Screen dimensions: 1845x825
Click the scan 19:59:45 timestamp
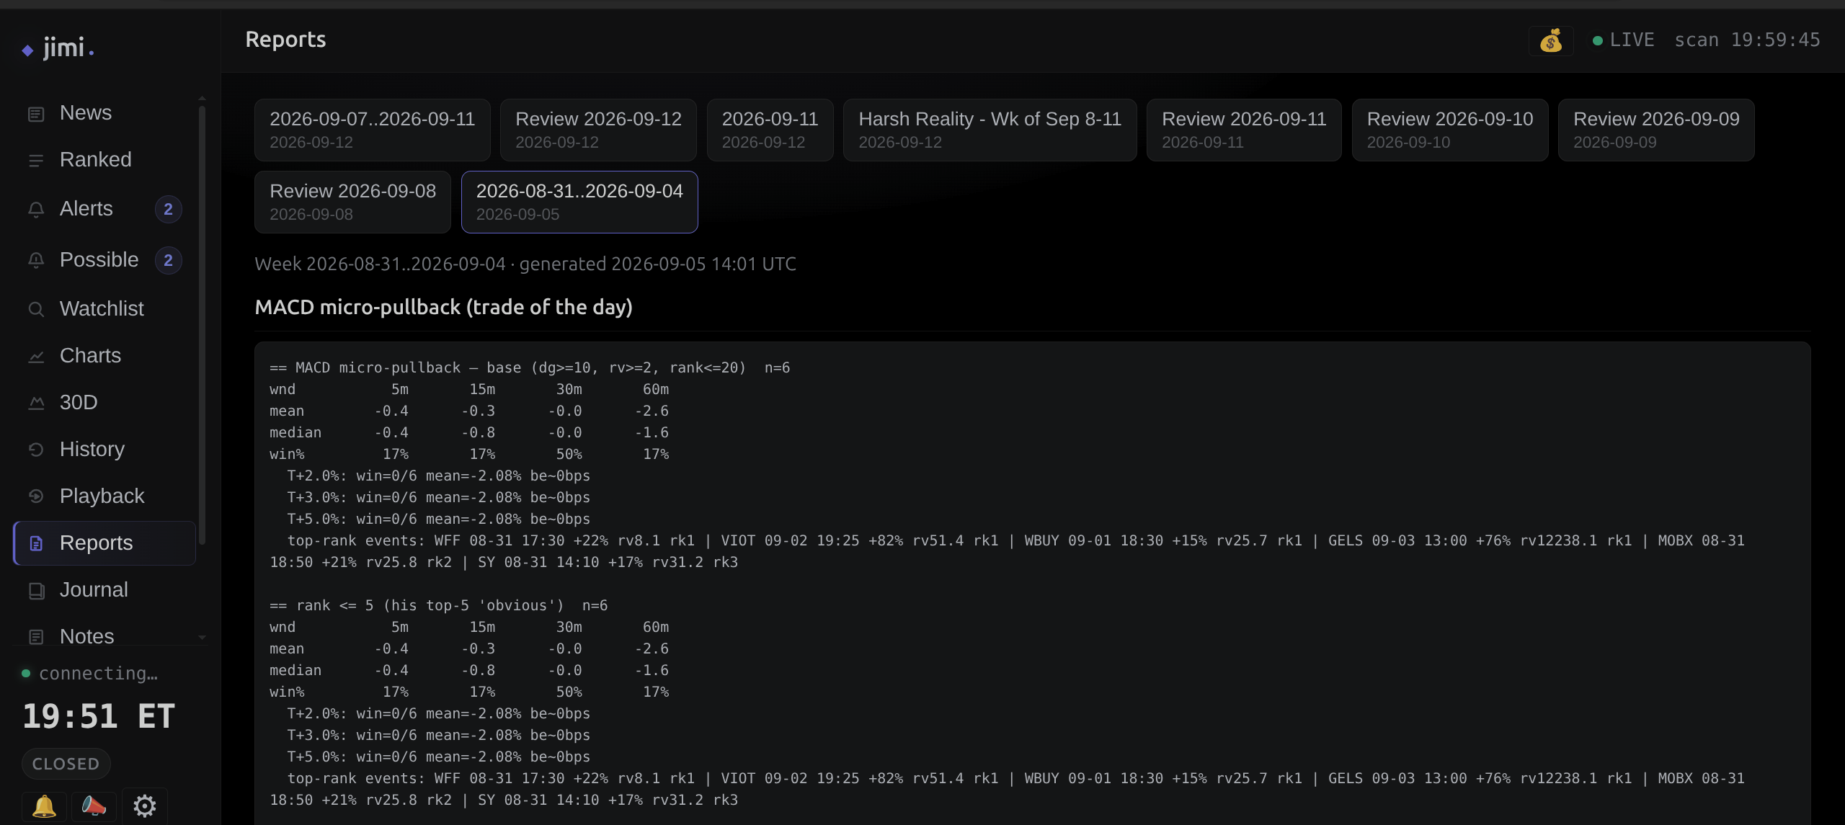(x=1747, y=40)
